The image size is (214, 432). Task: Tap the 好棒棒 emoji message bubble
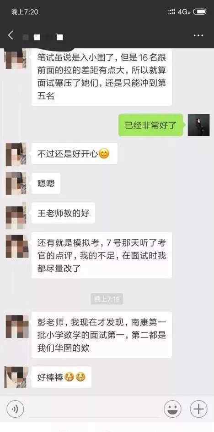click(x=61, y=377)
